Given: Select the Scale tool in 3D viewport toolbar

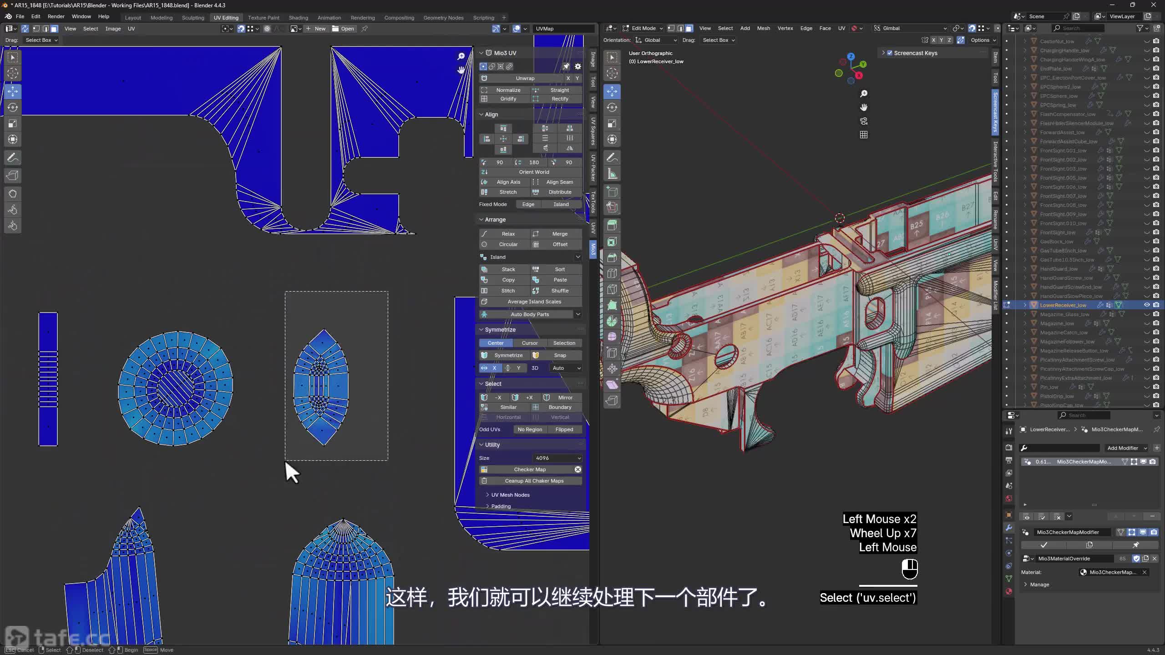Looking at the screenshot, I should [612, 123].
